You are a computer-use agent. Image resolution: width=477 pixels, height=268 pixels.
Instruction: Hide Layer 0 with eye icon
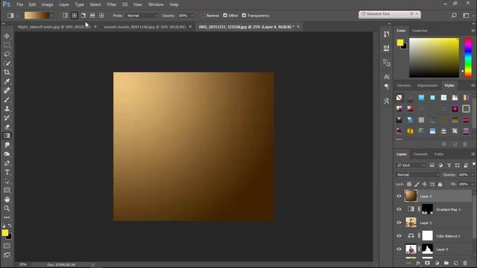[399, 249]
